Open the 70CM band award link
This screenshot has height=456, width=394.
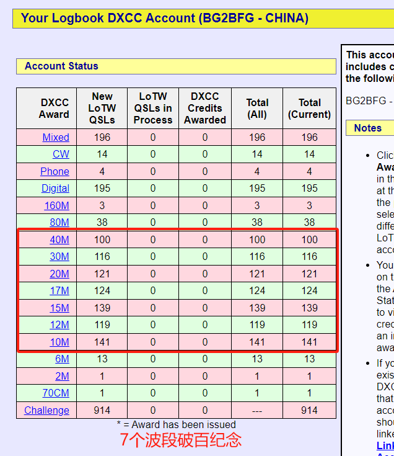[x=56, y=393]
